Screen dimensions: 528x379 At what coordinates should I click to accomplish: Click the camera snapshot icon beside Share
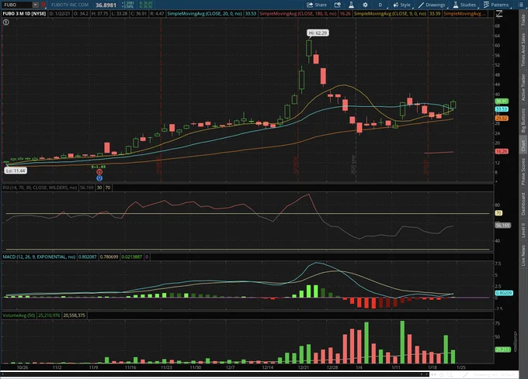pos(337,5)
